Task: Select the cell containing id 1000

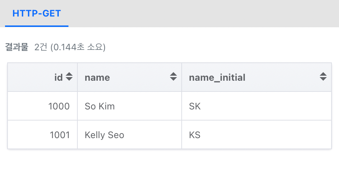Action: tap(59, 106)
